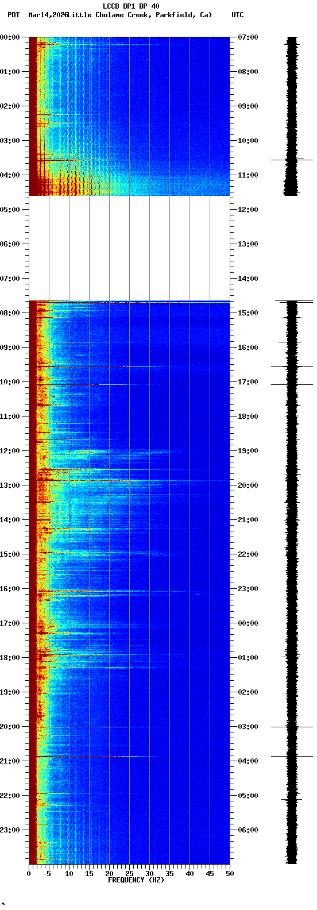Click the UTC axis '07:00' time label

point(248,37)
